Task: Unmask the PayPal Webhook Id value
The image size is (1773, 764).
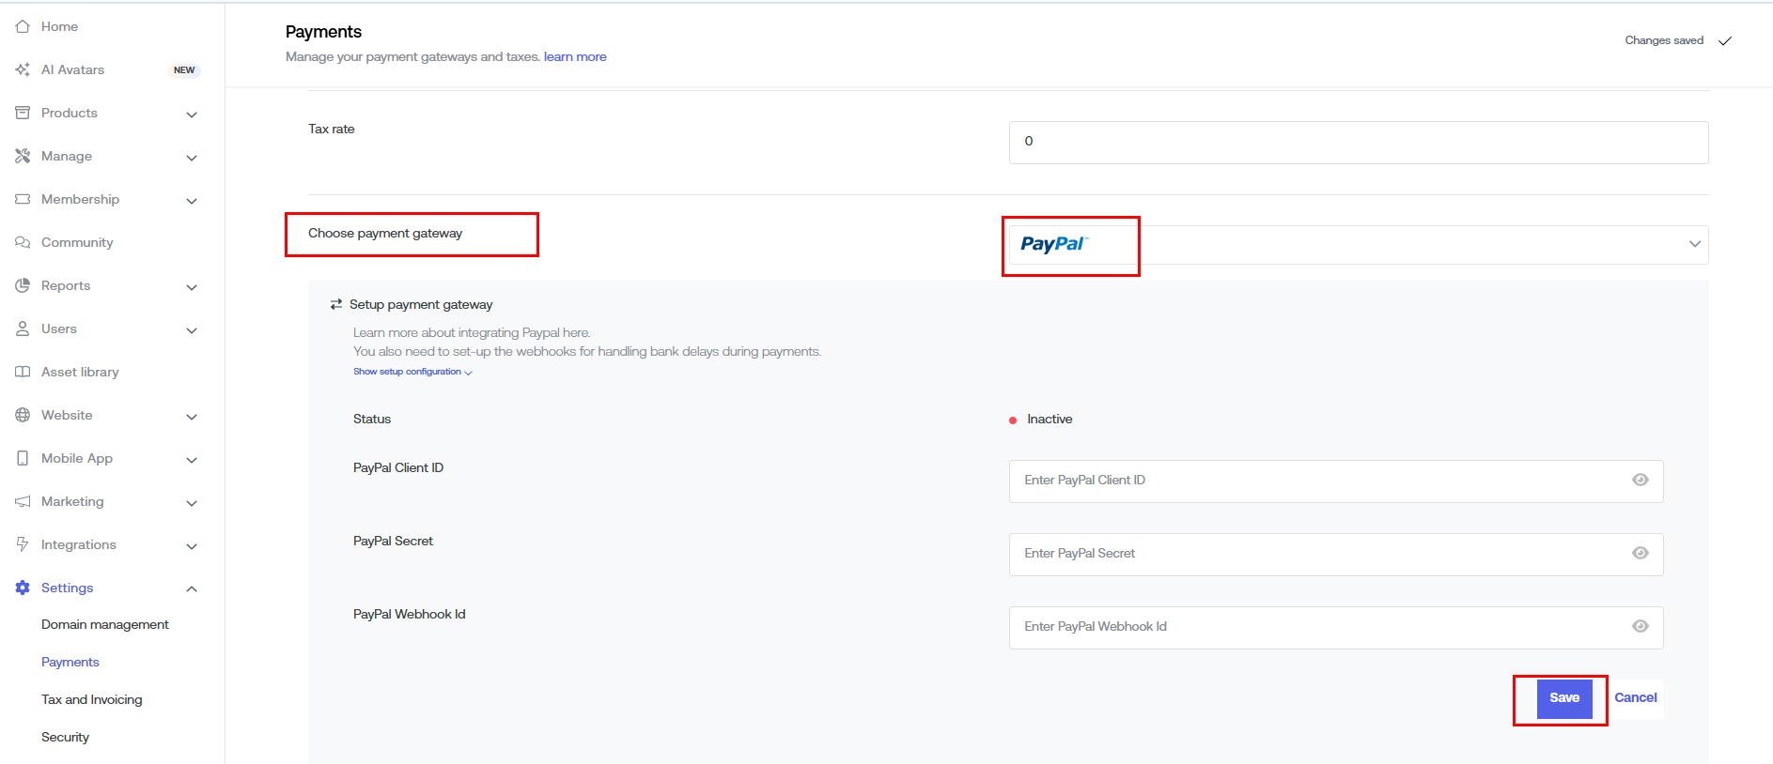Action: (1641, 626)
